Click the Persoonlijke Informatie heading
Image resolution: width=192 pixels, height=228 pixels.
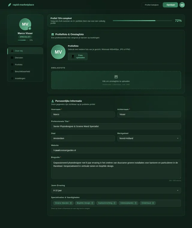tap(69, 101)
